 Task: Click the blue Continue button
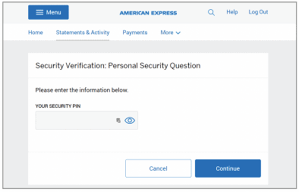point(228,168)
